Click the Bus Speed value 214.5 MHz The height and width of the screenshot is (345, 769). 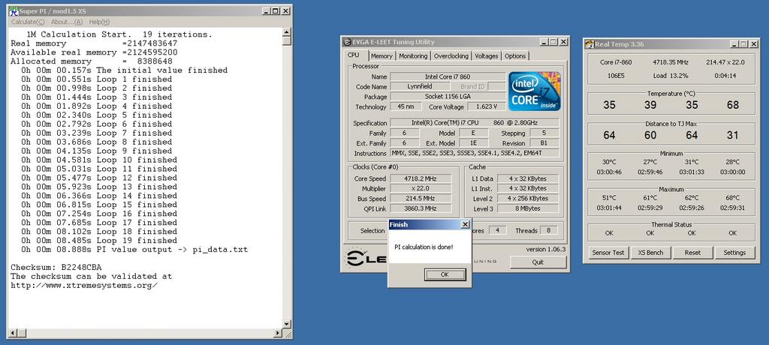point(420,199)
